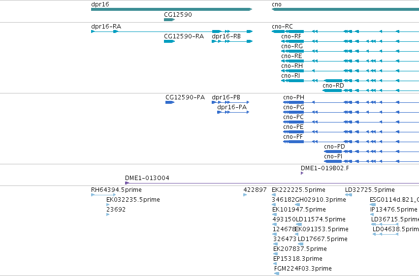
Task: Select the cno-PF protein label
Action: [293, 137]
